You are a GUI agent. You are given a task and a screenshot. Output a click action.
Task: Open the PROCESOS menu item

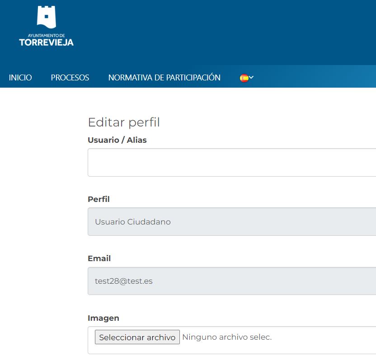coord(70,78)
